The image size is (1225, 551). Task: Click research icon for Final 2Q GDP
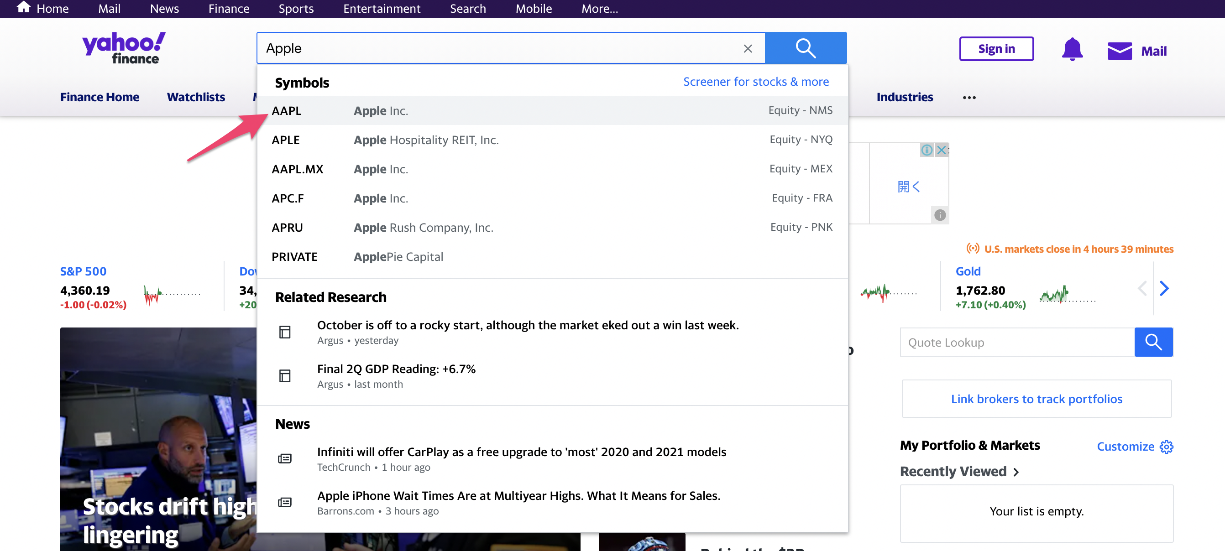[284, 375]
